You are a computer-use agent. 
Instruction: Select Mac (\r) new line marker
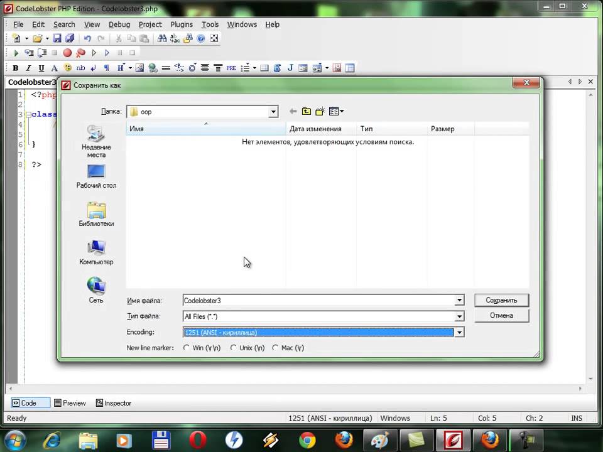tap(275, 347)
